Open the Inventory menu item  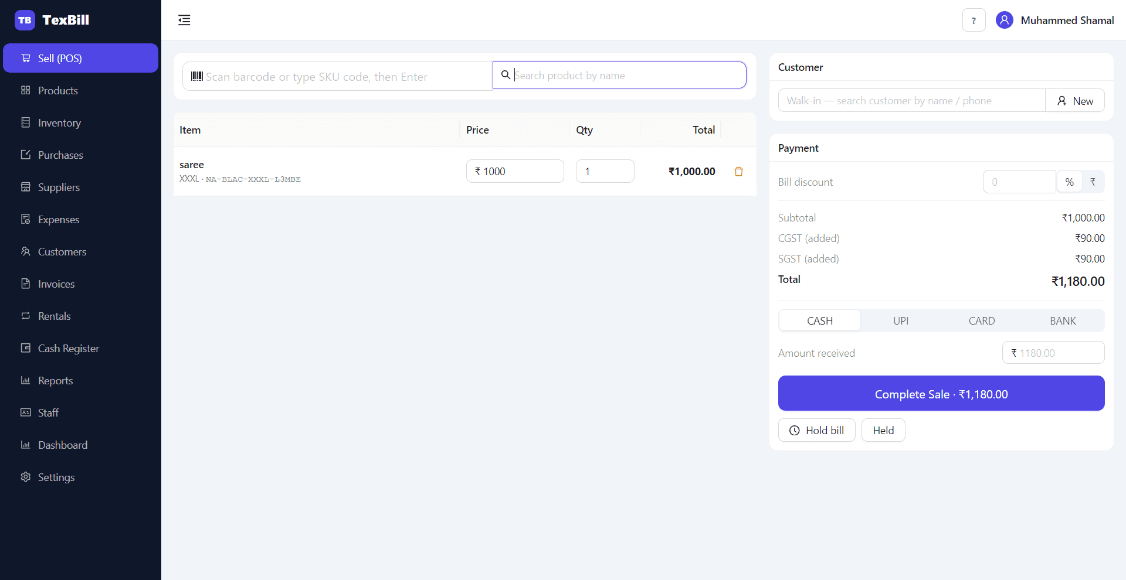point(80,122)
